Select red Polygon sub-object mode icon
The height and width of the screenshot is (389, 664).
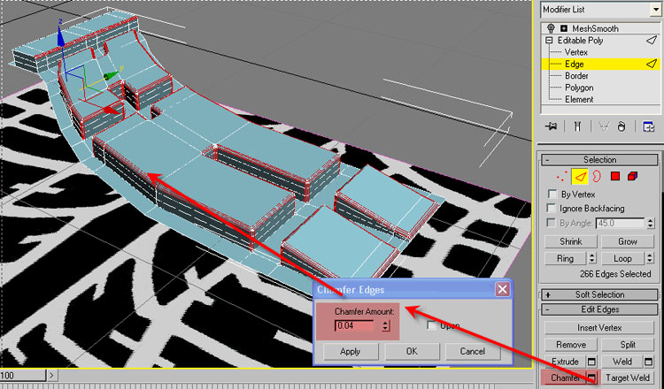point(616,175)
